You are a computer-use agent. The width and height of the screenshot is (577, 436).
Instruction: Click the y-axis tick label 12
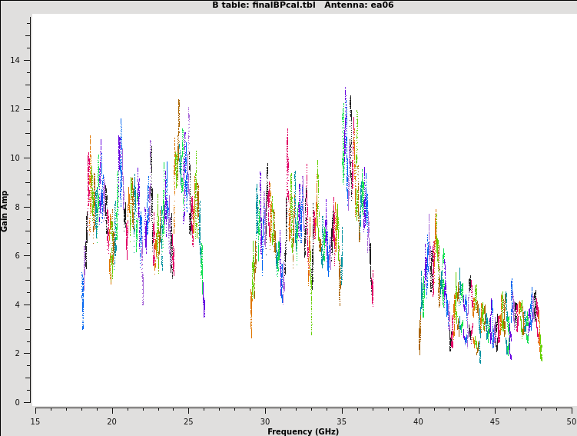pyautogui.click(x=15, y=109)
